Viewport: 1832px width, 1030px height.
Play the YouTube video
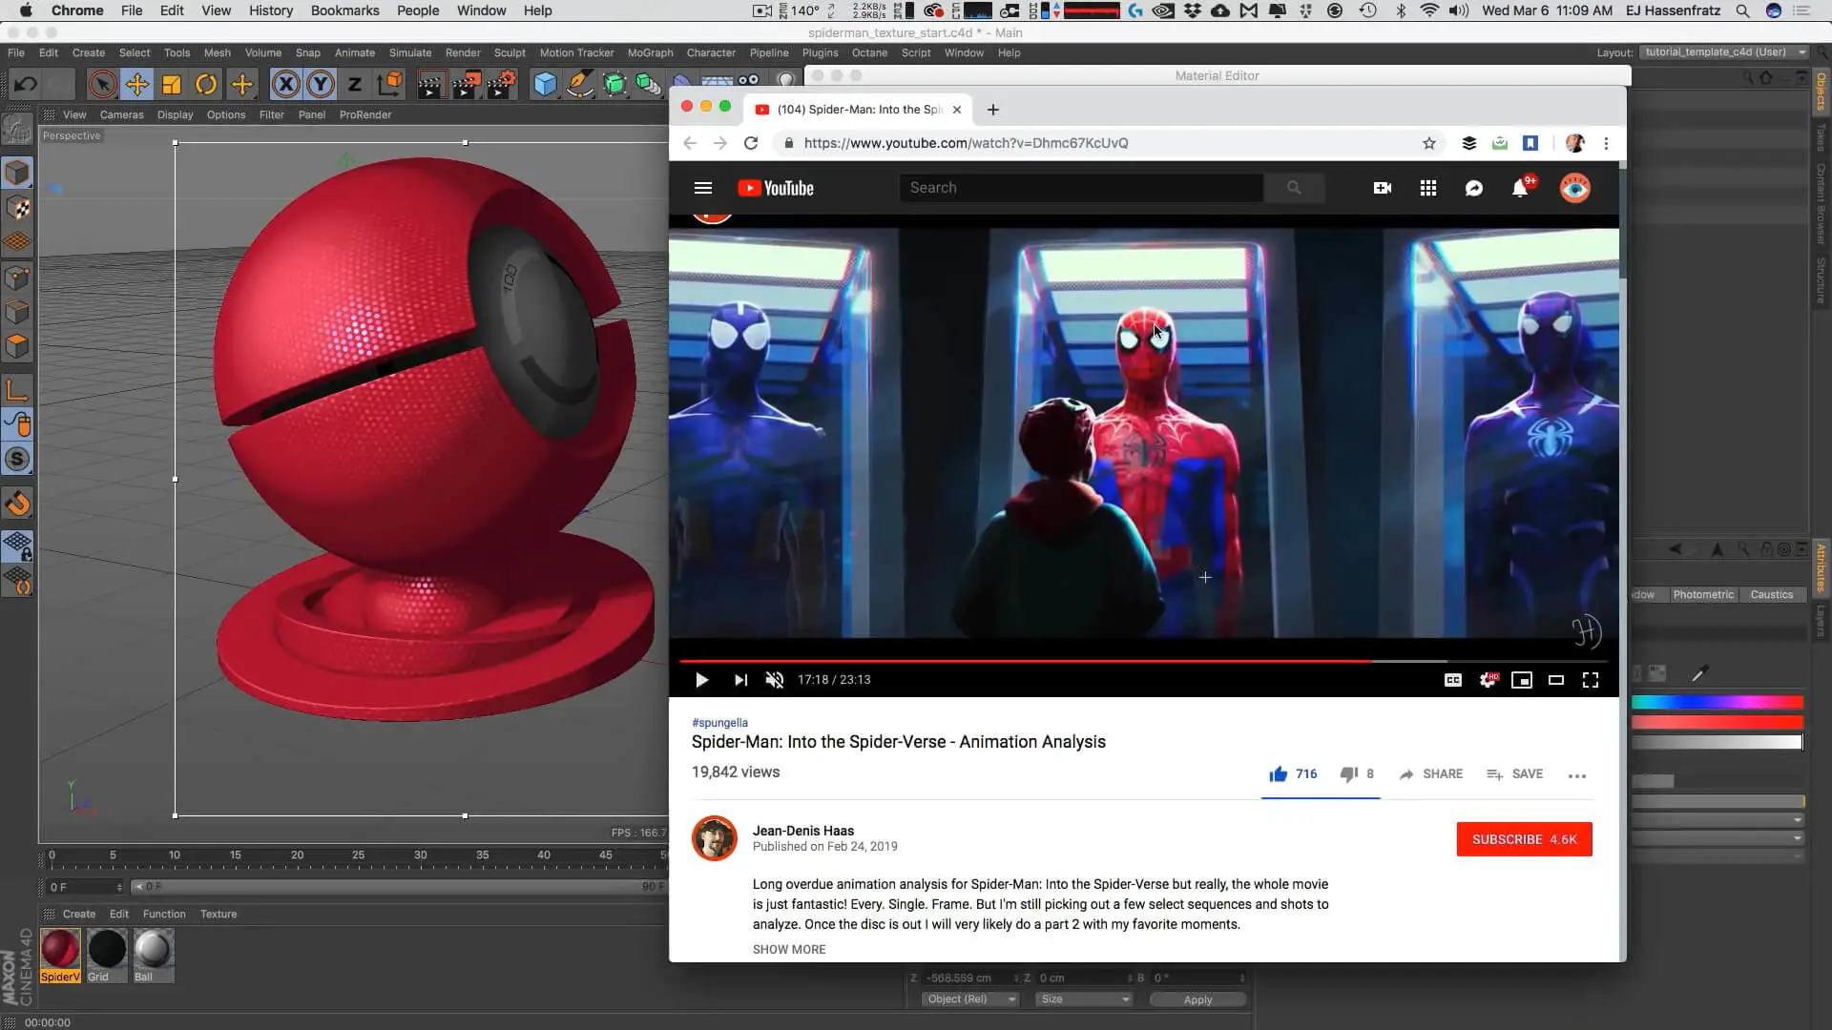pyautogui.click(x=701, y=680)
